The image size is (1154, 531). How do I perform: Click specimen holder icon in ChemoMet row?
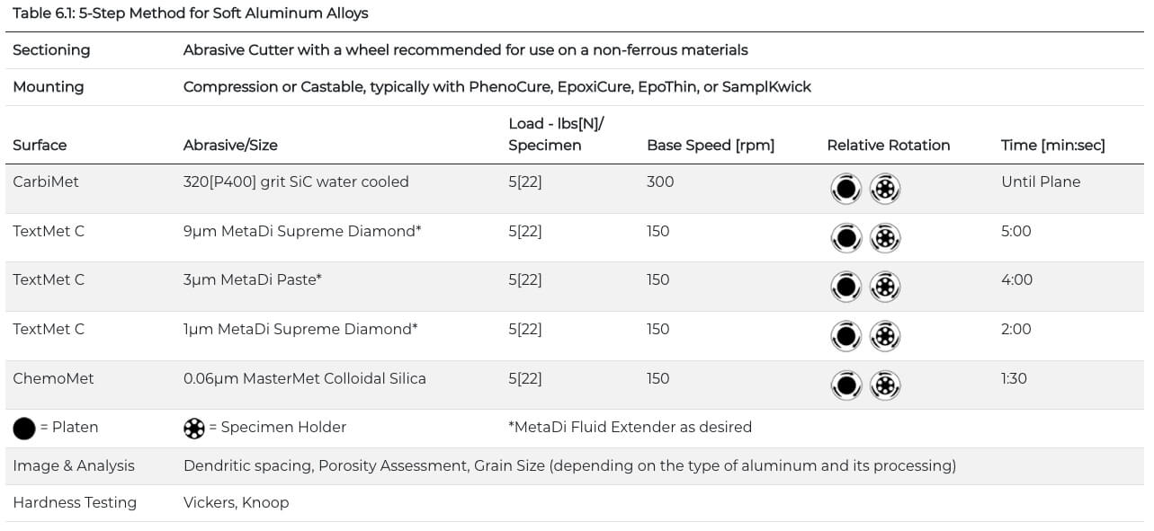tap(885, 385)
